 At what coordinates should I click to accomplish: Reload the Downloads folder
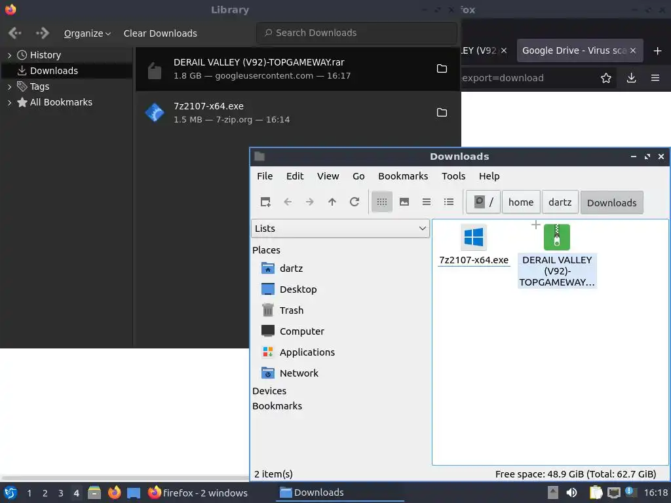(355, 202)
